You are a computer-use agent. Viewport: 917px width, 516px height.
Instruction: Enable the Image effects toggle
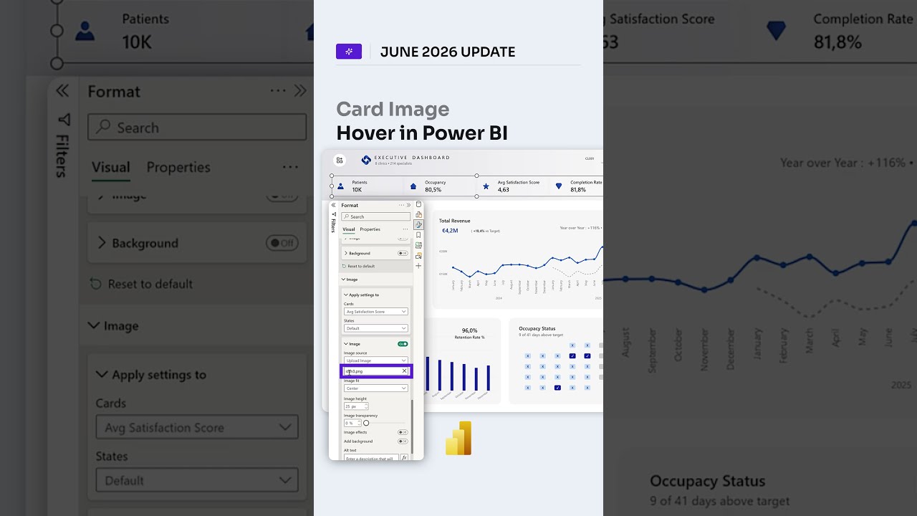point(403,432)
